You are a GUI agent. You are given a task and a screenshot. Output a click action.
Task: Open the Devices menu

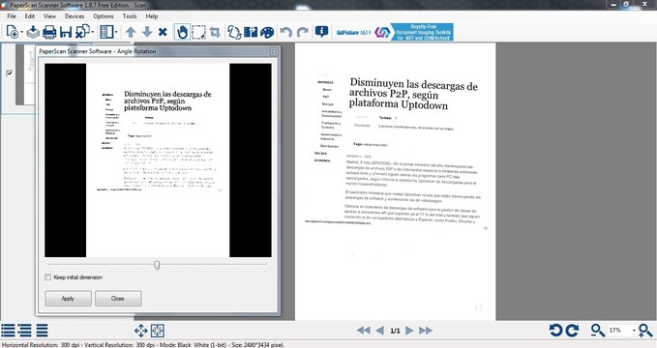click(x=75, y=15)
